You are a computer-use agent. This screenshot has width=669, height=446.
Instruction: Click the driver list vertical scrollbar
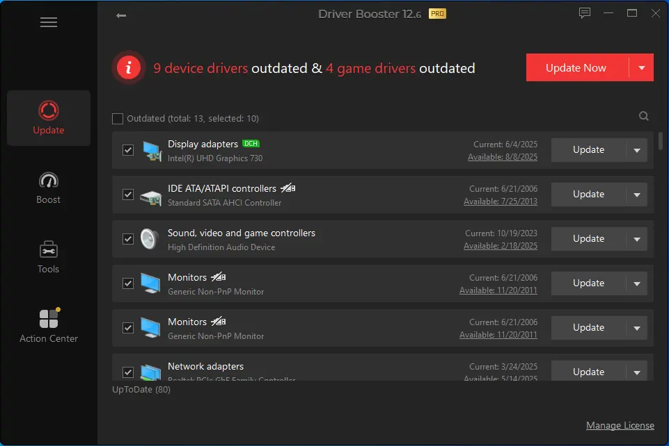pyautogui.click(x=660, y=141)
